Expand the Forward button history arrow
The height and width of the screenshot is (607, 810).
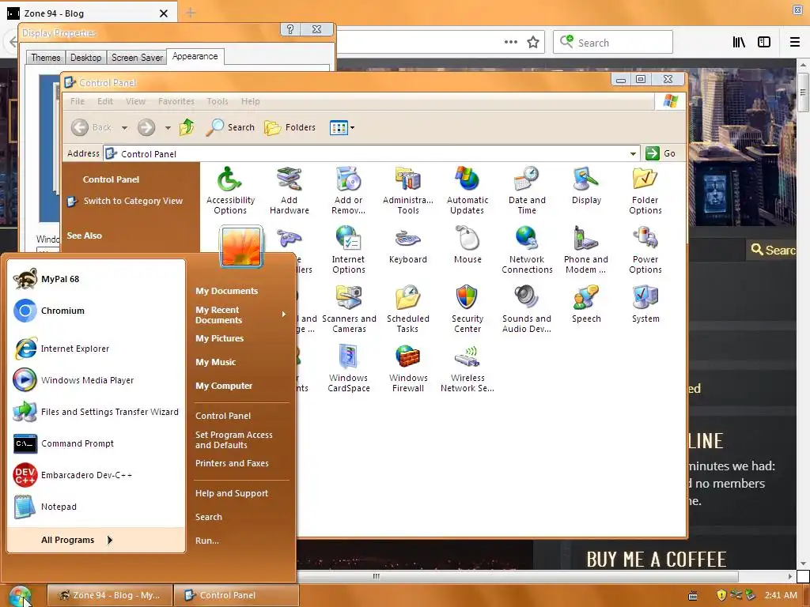coord(168,127)
